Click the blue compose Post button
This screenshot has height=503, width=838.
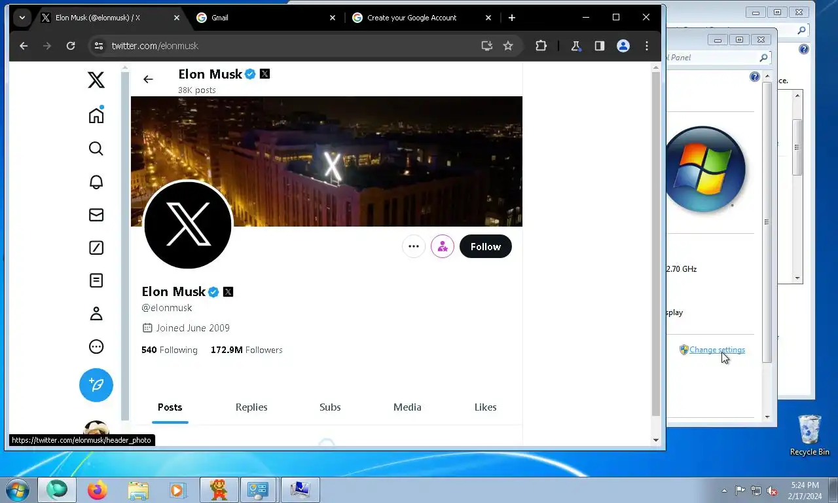pos(96,385)
